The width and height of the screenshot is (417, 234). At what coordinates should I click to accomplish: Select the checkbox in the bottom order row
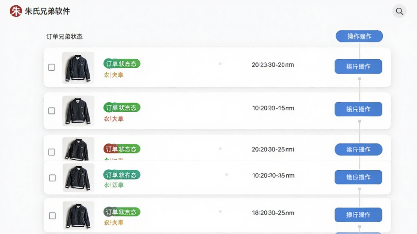(x=53, y=216)
